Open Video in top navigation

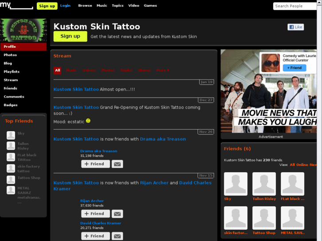(134, 6)
